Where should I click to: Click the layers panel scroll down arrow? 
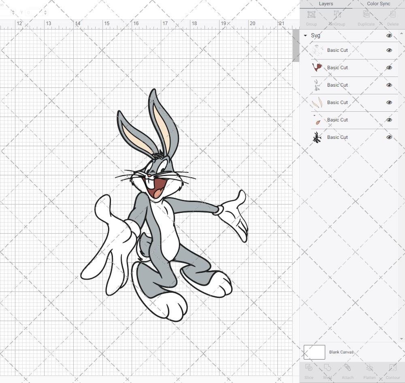[x=401, y=339]
